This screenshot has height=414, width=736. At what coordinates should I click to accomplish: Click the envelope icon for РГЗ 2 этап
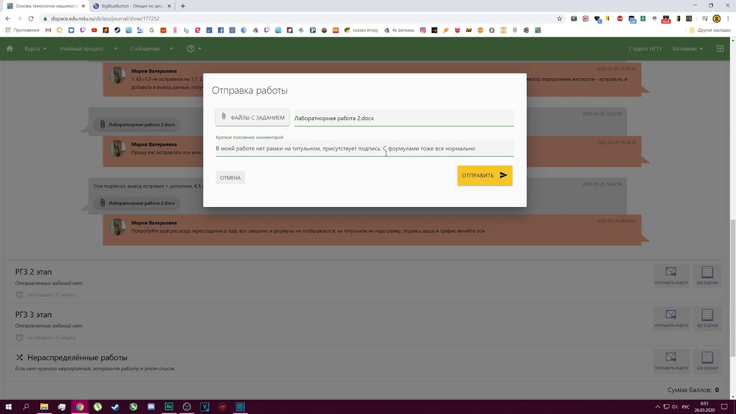(x=671, y=272)
